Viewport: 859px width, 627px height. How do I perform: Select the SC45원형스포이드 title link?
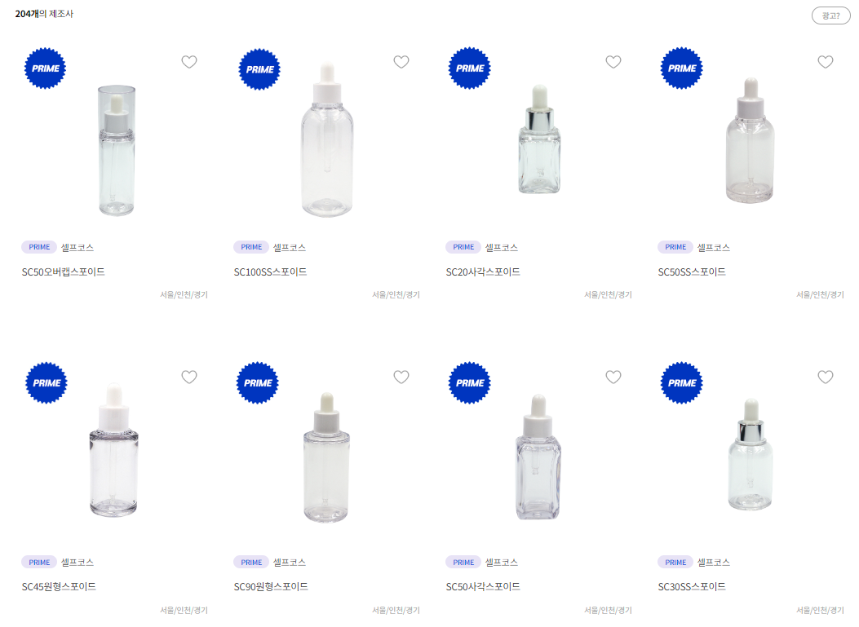coord(59,587)
